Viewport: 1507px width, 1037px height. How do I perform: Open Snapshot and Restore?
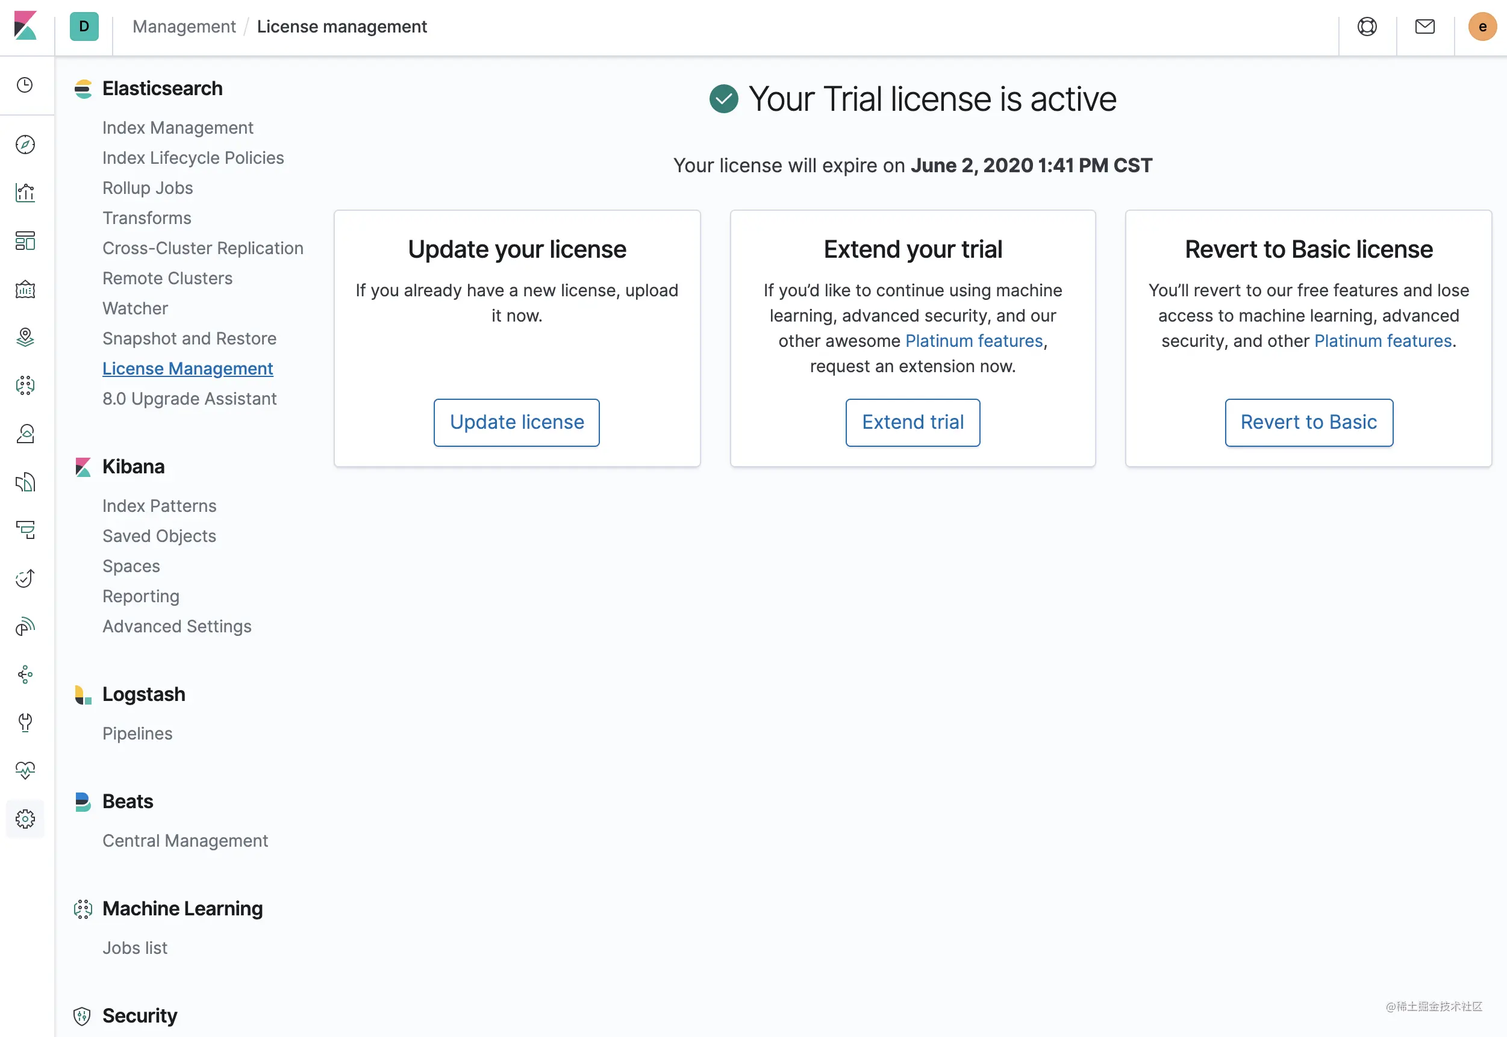[190, 338]
